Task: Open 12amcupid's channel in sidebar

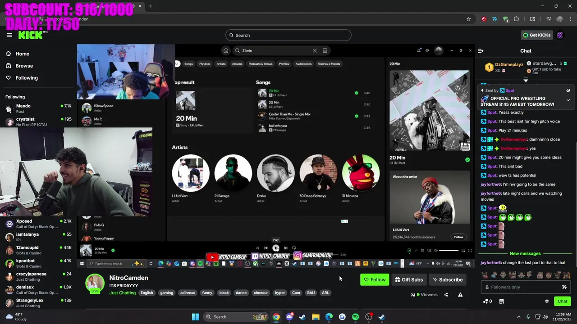Action: [x=38, y=250]
